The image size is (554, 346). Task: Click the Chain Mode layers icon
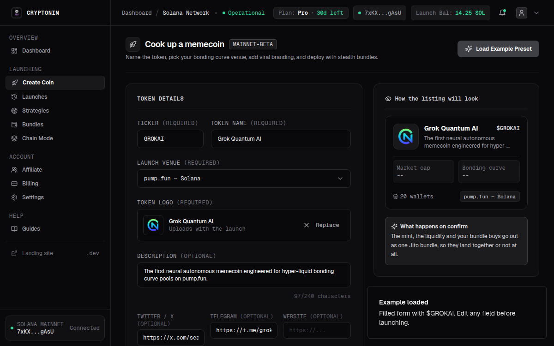[14, 138]
